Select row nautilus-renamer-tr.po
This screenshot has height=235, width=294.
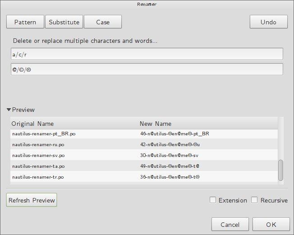click(144, 177)
